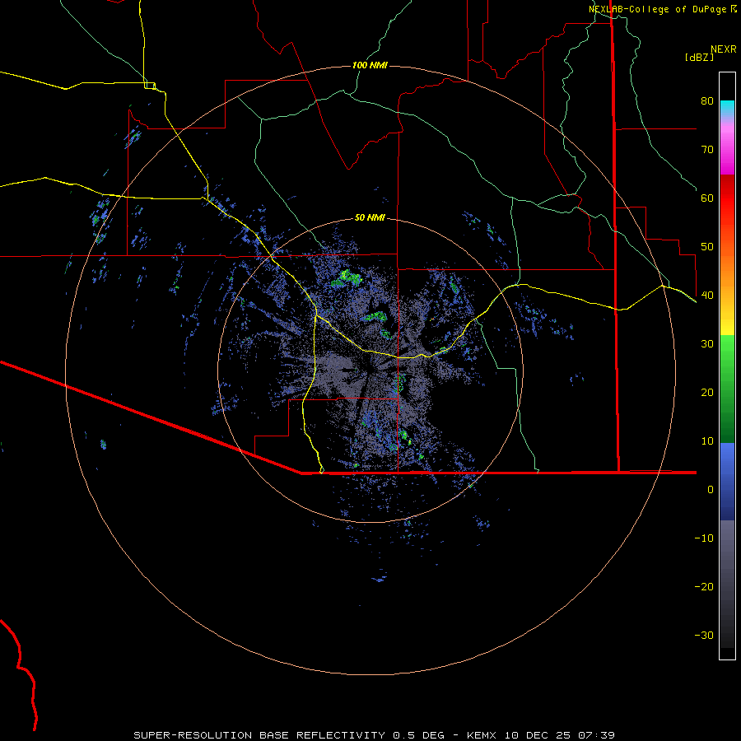
Task: Click the -30 dBZ scale value
Action: (x=704, y=636)
